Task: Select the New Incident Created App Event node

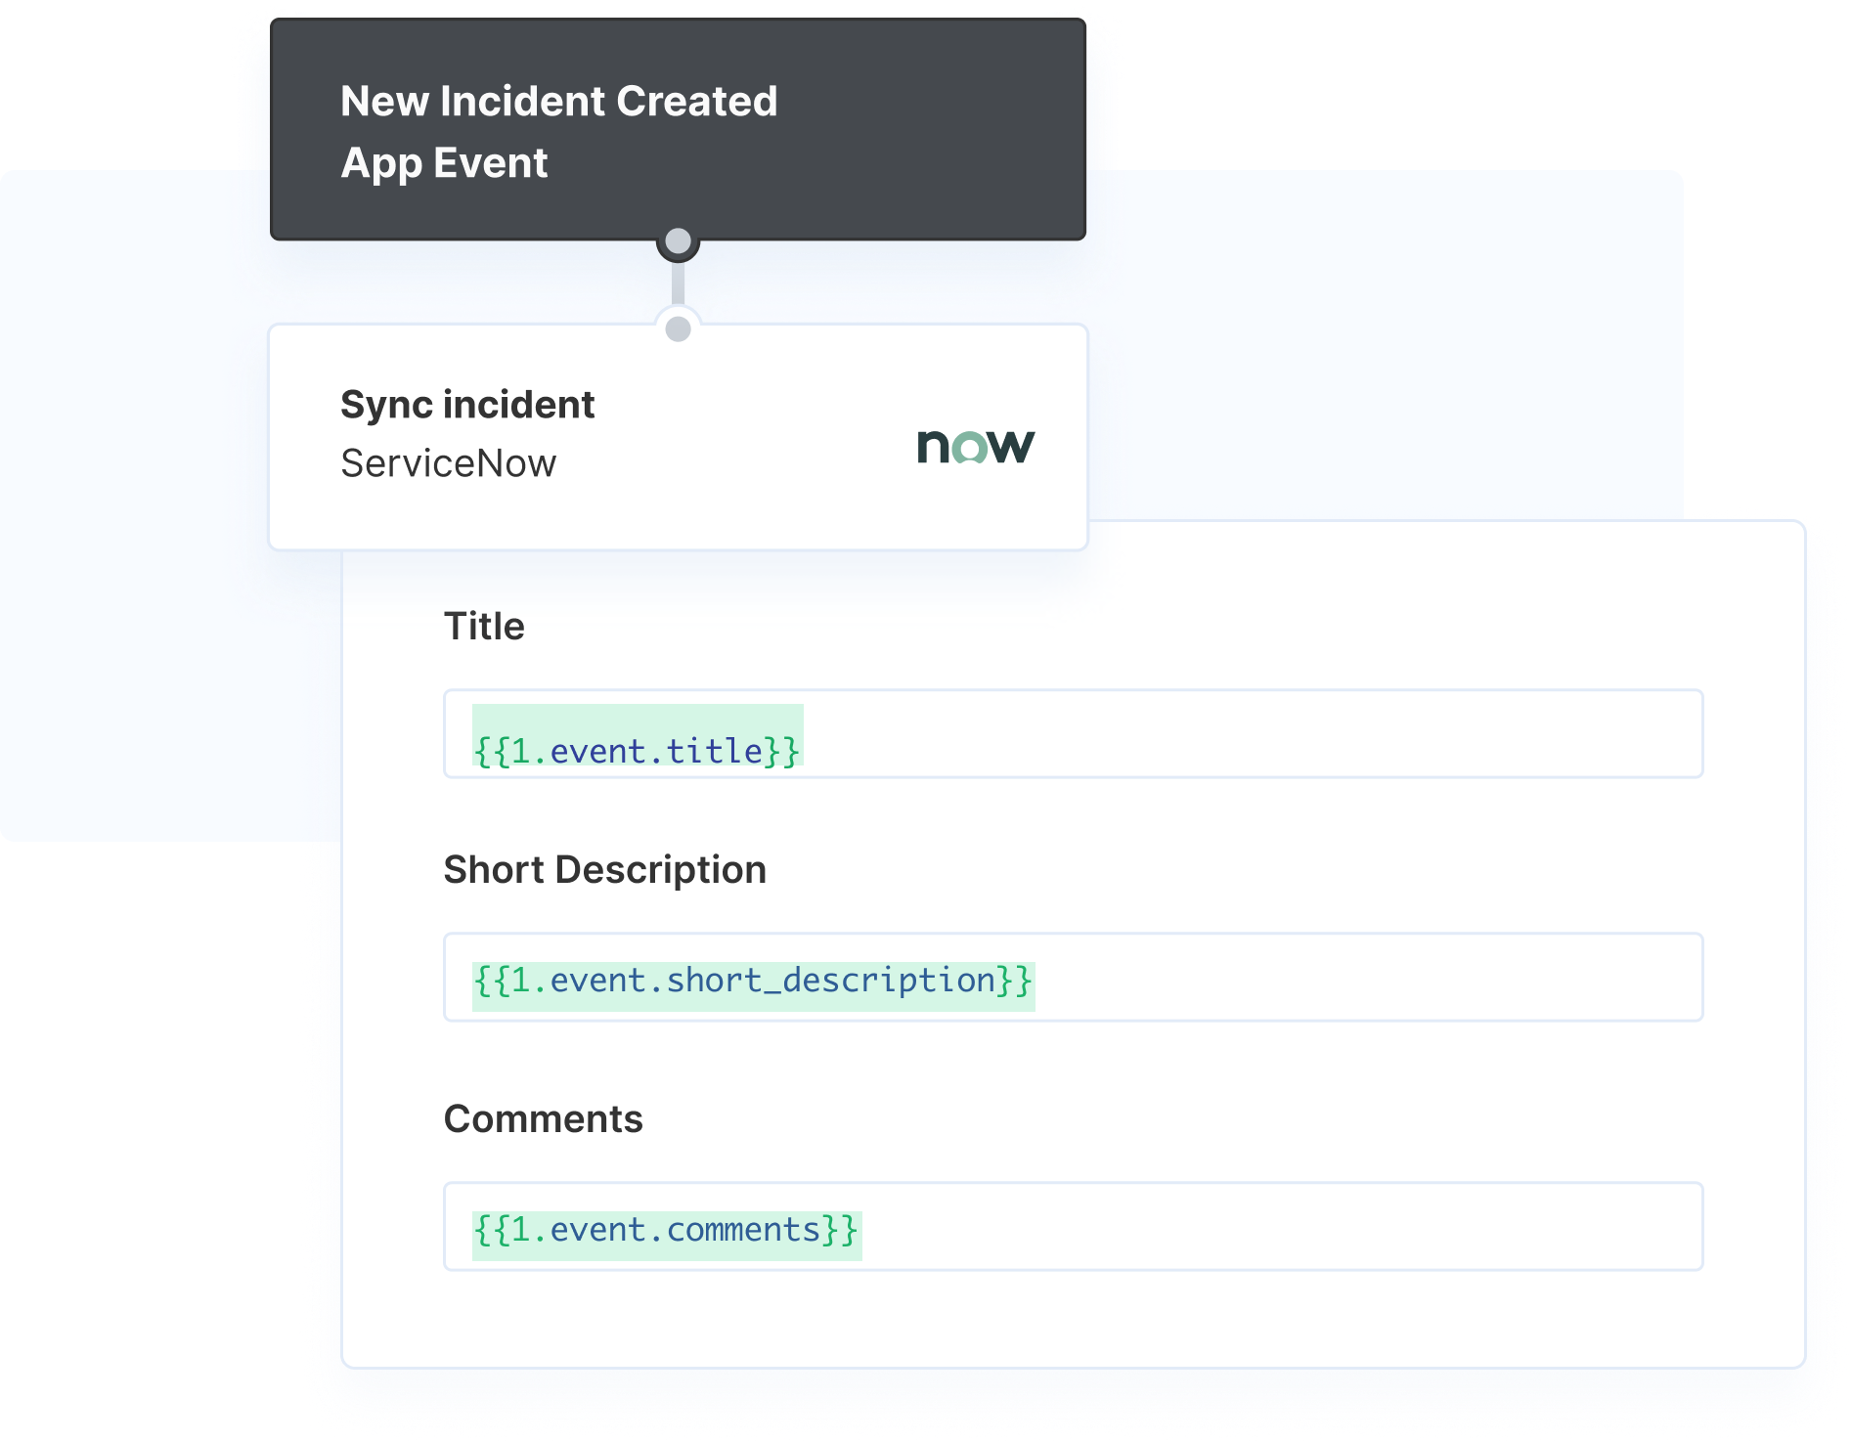Action: tap(677, 130)
